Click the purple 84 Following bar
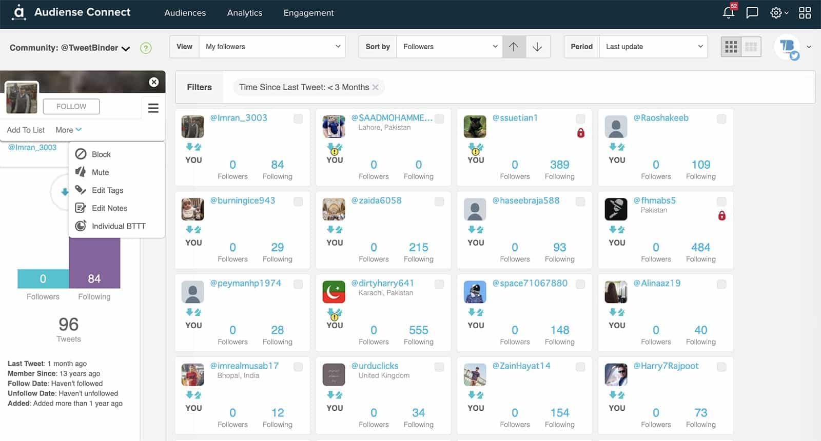821x441 pixels. tap(94, 263)
